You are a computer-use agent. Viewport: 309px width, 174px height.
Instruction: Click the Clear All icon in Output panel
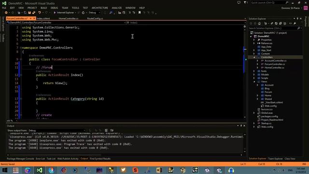(106, 130)
